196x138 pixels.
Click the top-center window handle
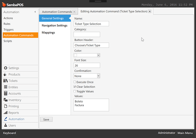pyautogui.click(x=98, y=1)
